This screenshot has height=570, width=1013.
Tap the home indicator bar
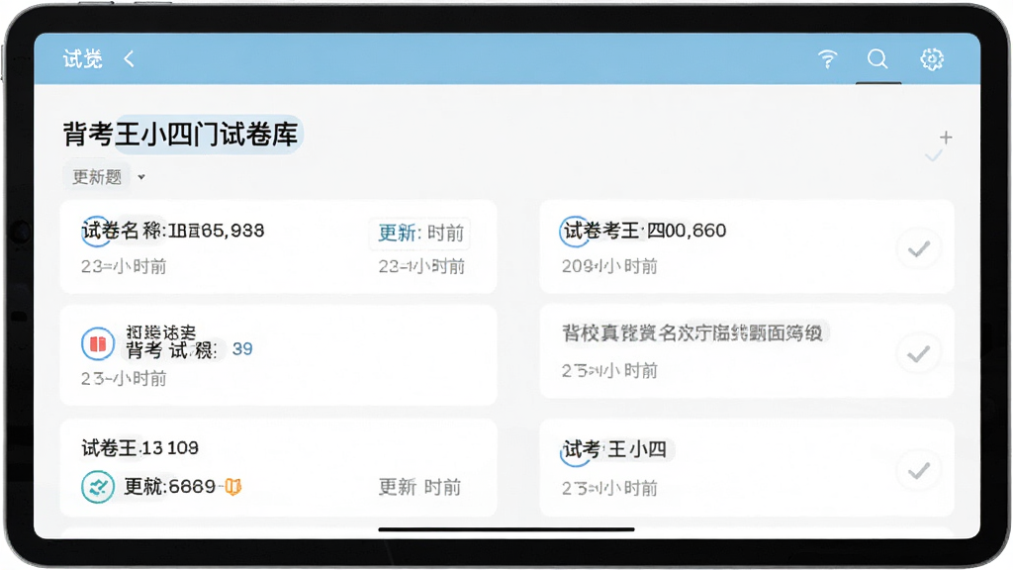tap(506, 529)
